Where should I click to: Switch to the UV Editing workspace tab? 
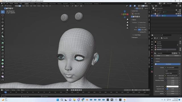[45, 4]
